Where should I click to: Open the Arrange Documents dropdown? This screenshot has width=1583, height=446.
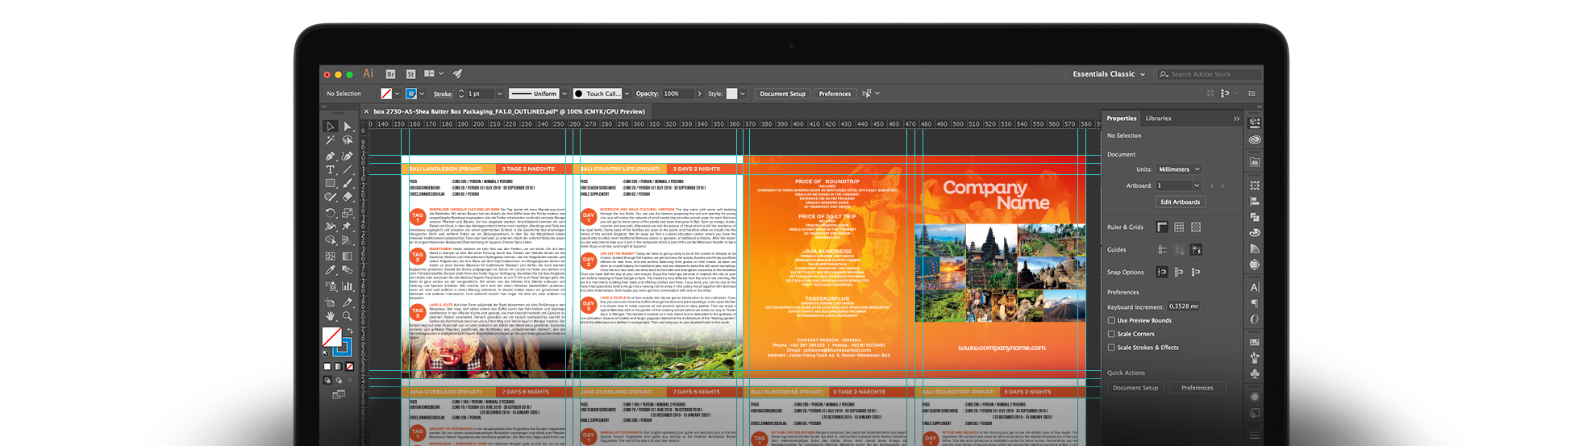click(433, 74)
